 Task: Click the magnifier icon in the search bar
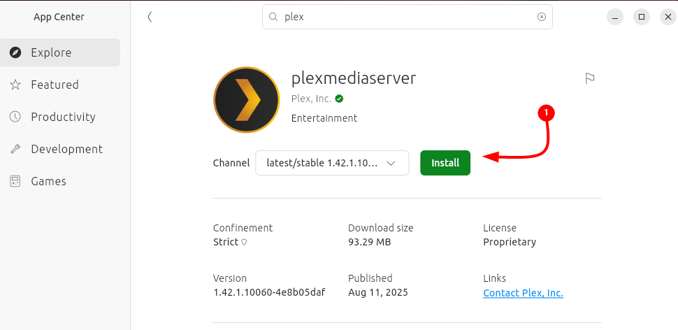[x=273, y=17]
